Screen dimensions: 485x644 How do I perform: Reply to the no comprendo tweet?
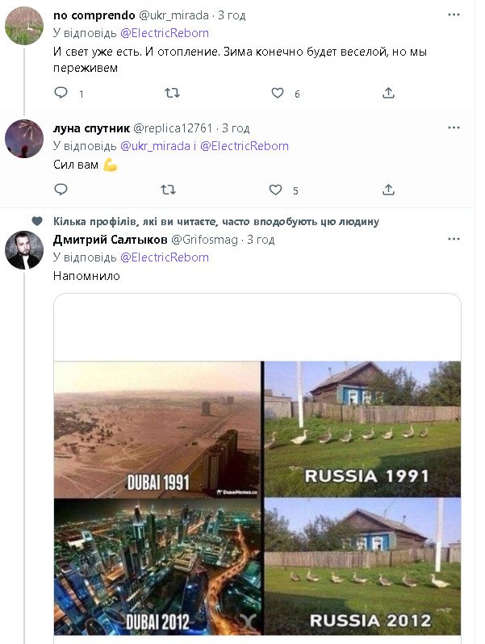(61, 93)
